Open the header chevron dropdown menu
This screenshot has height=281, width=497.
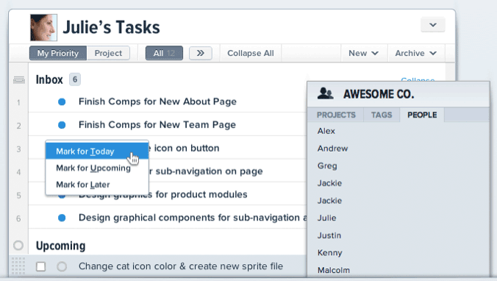pos(432,25)
